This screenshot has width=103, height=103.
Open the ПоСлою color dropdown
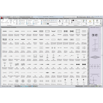click(x=77, y=20)
